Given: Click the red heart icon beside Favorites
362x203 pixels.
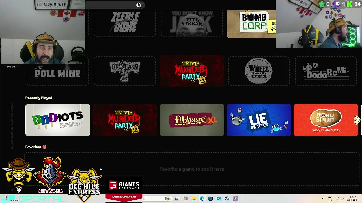Looking at the screenshot, I should point(44,147).
